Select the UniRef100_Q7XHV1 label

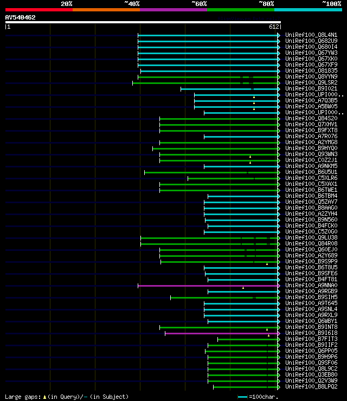[311, 124]
